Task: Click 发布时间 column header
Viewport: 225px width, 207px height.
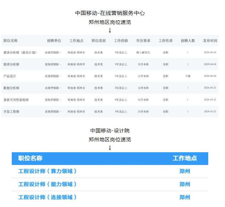Action: click(210, 41)
